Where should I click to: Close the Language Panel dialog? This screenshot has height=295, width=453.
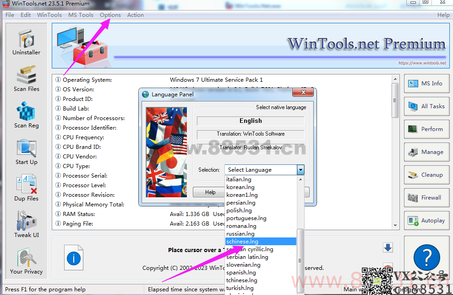(x=303, y=92)
